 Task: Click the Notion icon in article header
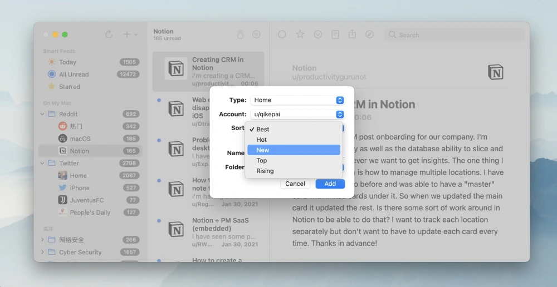point(496,72)
